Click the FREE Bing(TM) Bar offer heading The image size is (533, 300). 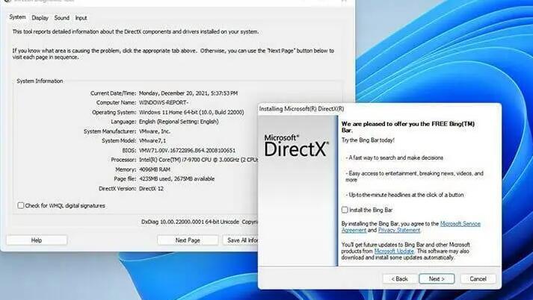coord(408,127)
